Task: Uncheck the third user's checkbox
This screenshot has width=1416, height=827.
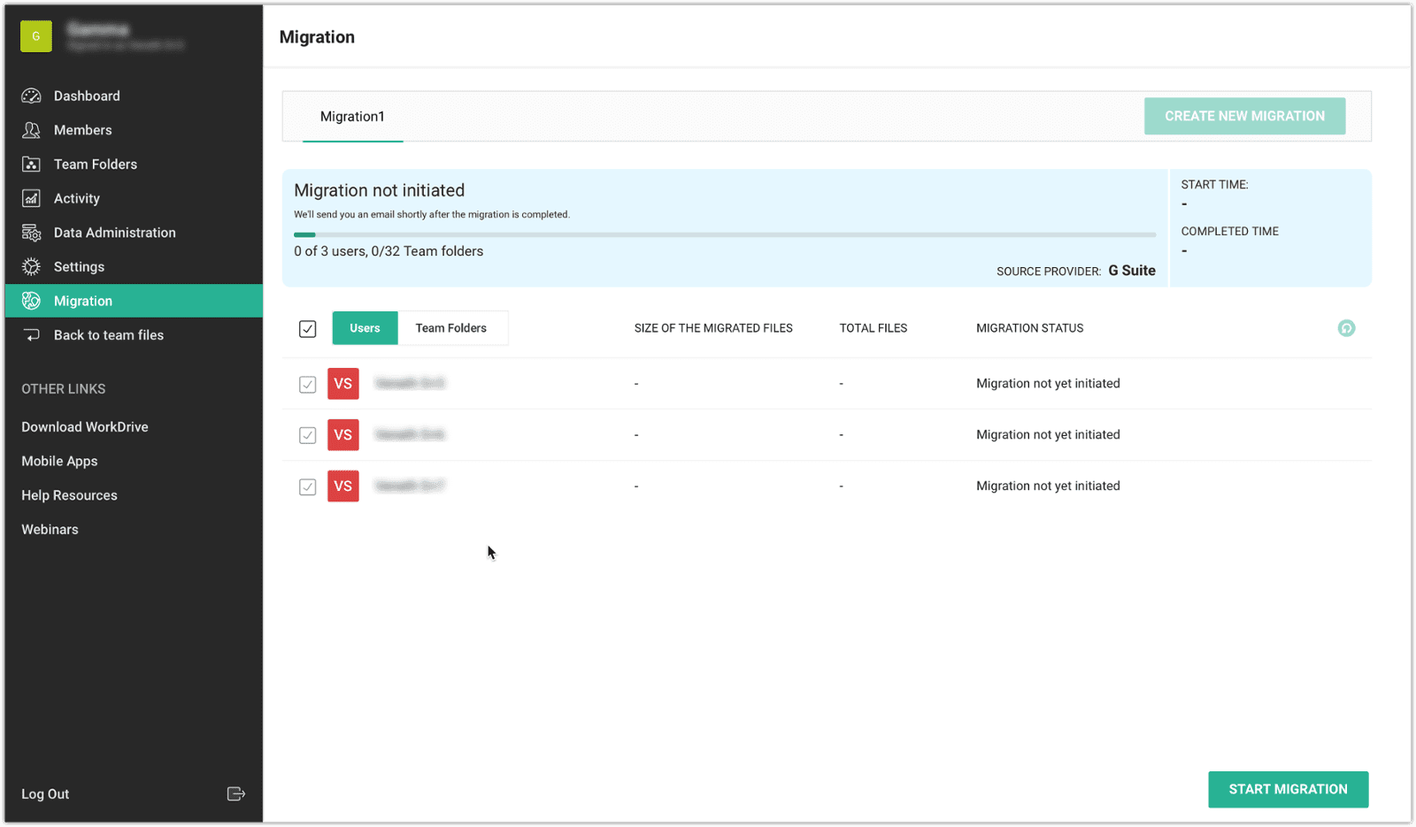Action: coord(307,487)
